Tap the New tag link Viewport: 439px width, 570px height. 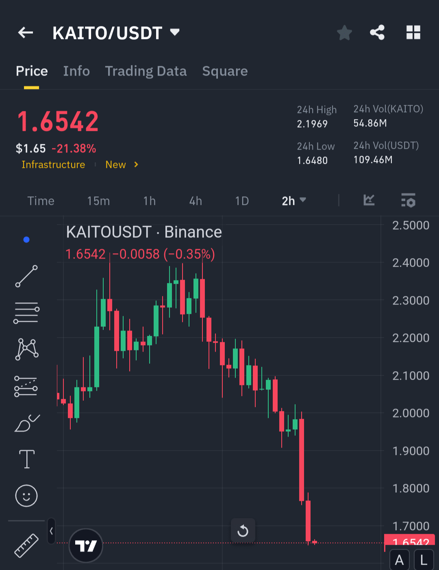click(x=115, y=165)
